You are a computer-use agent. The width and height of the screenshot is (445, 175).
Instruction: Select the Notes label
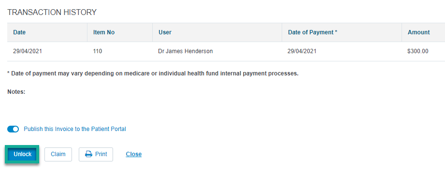click(x=16, y=92)
